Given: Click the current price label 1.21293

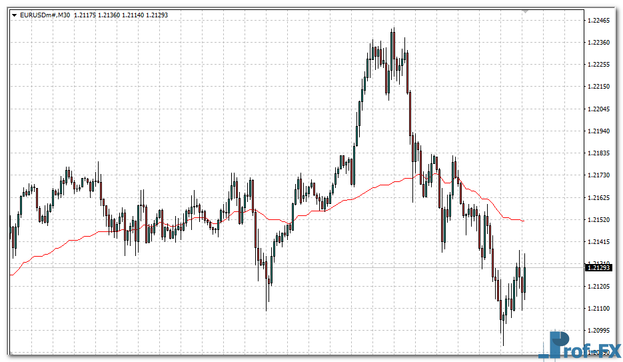Looking at the screenshot, I should 599,267.
